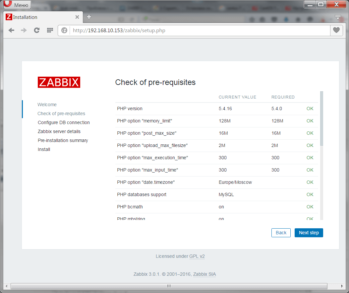The height and width of the screenshot is (293, 349).
Task: Click the browser Forward arrow icon
Action: [x=24, y=30]
